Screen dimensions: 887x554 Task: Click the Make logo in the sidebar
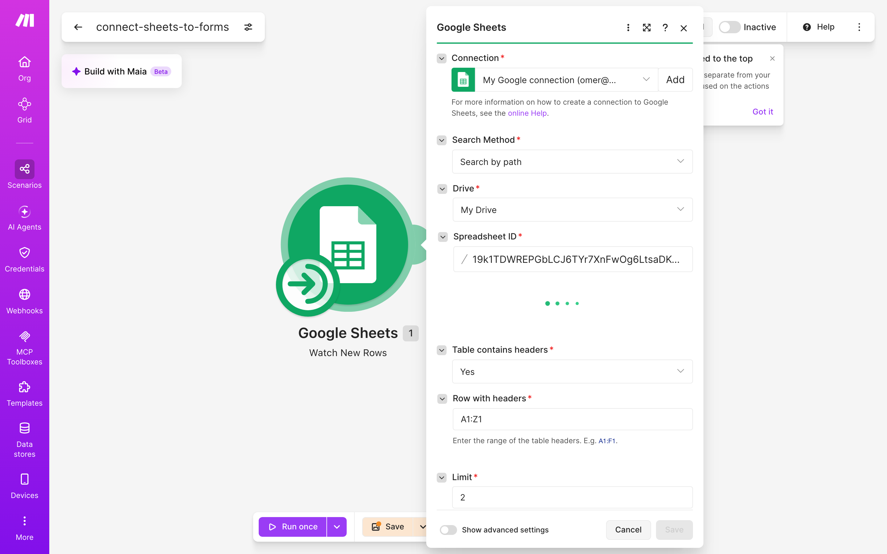(x=25, y=20)
